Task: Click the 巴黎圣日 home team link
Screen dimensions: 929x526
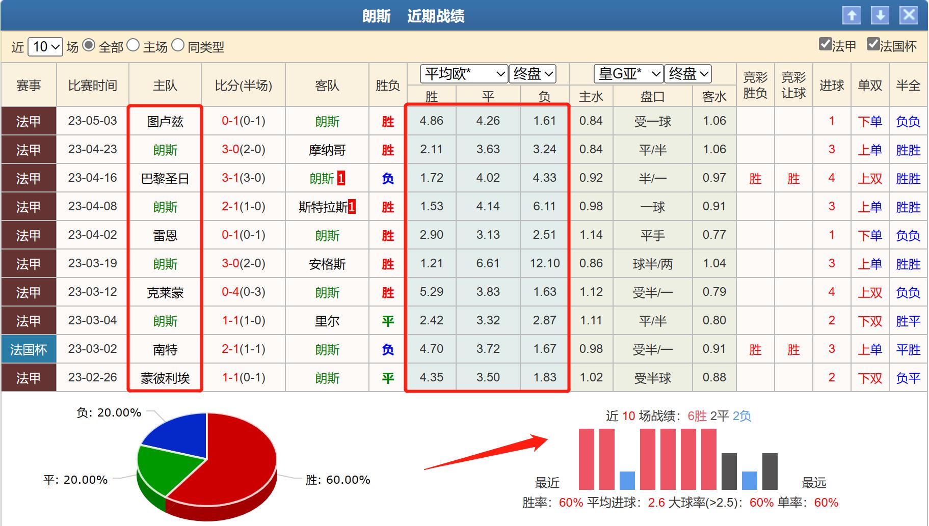Action: tap(165, 179)
